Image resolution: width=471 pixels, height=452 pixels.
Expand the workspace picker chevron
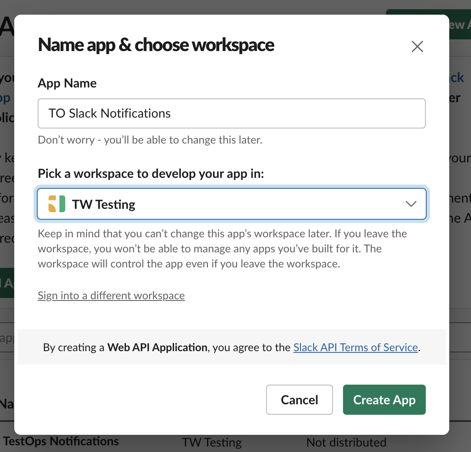click(411, 204)
